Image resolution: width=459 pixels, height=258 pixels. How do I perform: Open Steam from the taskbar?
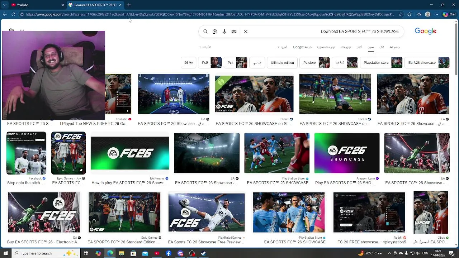pyautogui.click(x=204, y=253)
